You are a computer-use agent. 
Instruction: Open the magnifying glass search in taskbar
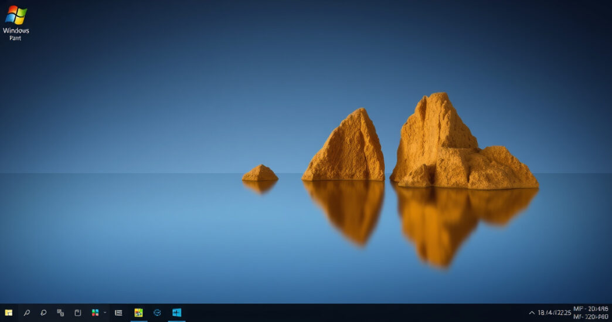click(x=26, y=313)
